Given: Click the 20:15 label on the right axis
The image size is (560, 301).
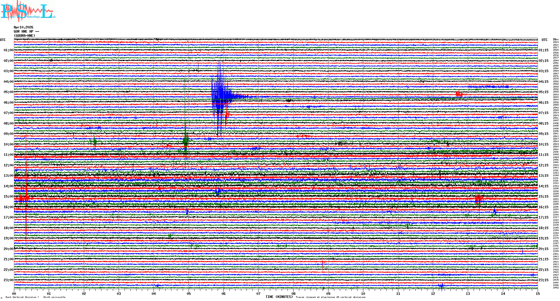Looking at the screenshot, I should tap(543, 249).
